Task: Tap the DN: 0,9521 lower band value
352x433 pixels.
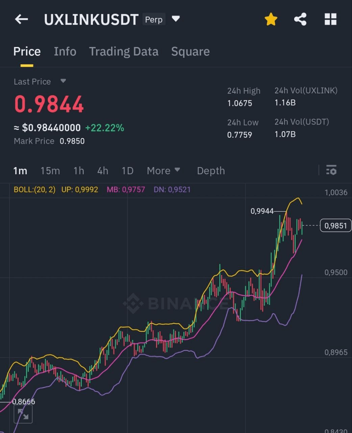Action: 172,189
